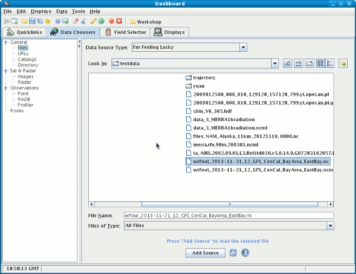Switch to the Field Selector tab
Image resolution: width=356 pixels, height=274 pixels.
pos(126,32)
